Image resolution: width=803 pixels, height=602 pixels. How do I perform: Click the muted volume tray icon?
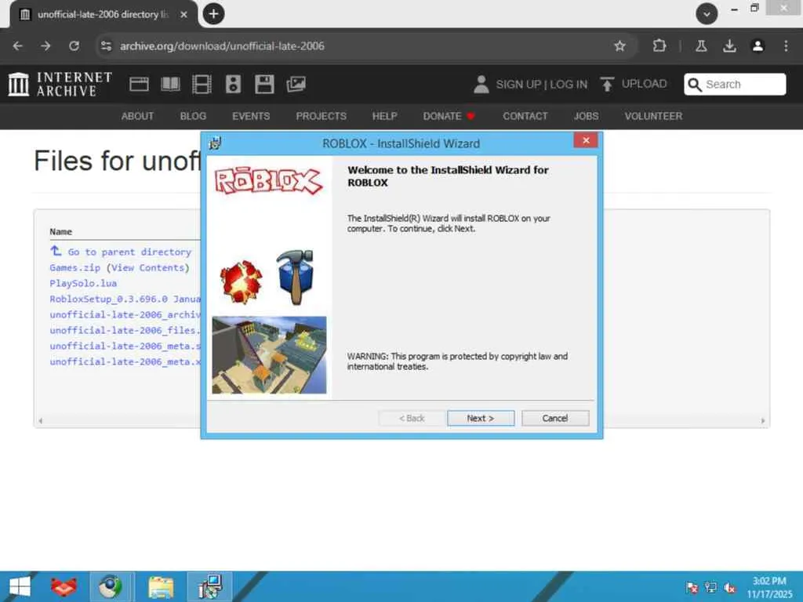(x=730, y=587)
